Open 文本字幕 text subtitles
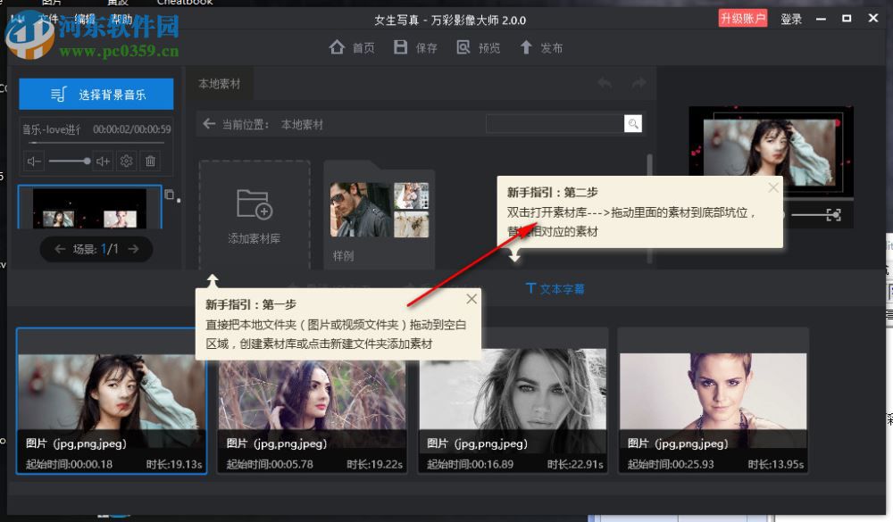The height and width of the screenshot is (522, 893). coord(554,288)
